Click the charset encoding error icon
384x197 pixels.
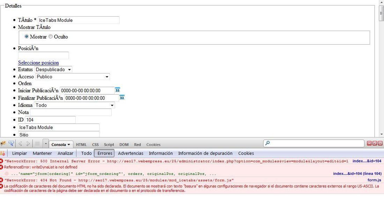[1, 186]
